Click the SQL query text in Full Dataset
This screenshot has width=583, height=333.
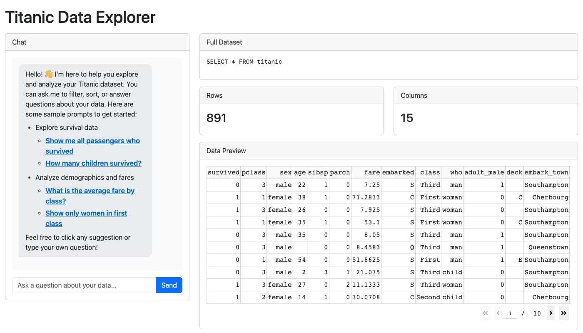tap(244, 62)
